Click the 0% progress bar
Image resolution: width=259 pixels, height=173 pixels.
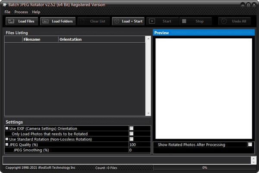[205, 167]
